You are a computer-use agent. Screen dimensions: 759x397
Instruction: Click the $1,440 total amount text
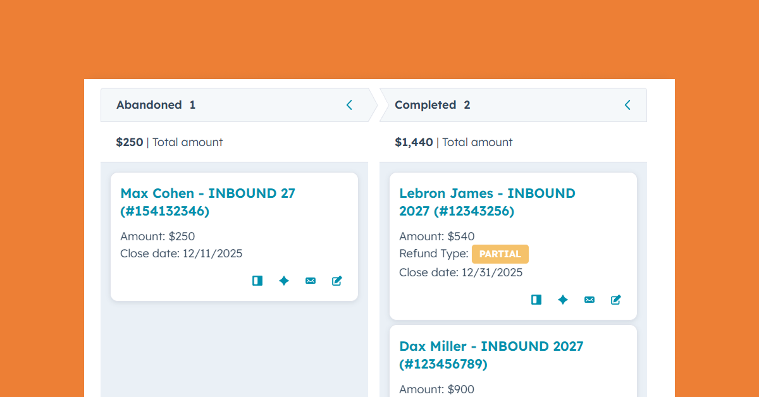454,142
